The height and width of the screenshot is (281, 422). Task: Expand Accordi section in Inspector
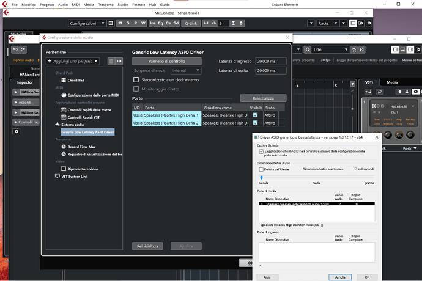(16, 103)
